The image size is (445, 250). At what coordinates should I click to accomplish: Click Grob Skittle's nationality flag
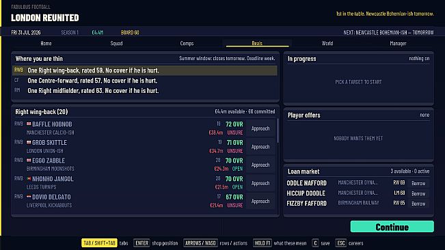(29, 142)
